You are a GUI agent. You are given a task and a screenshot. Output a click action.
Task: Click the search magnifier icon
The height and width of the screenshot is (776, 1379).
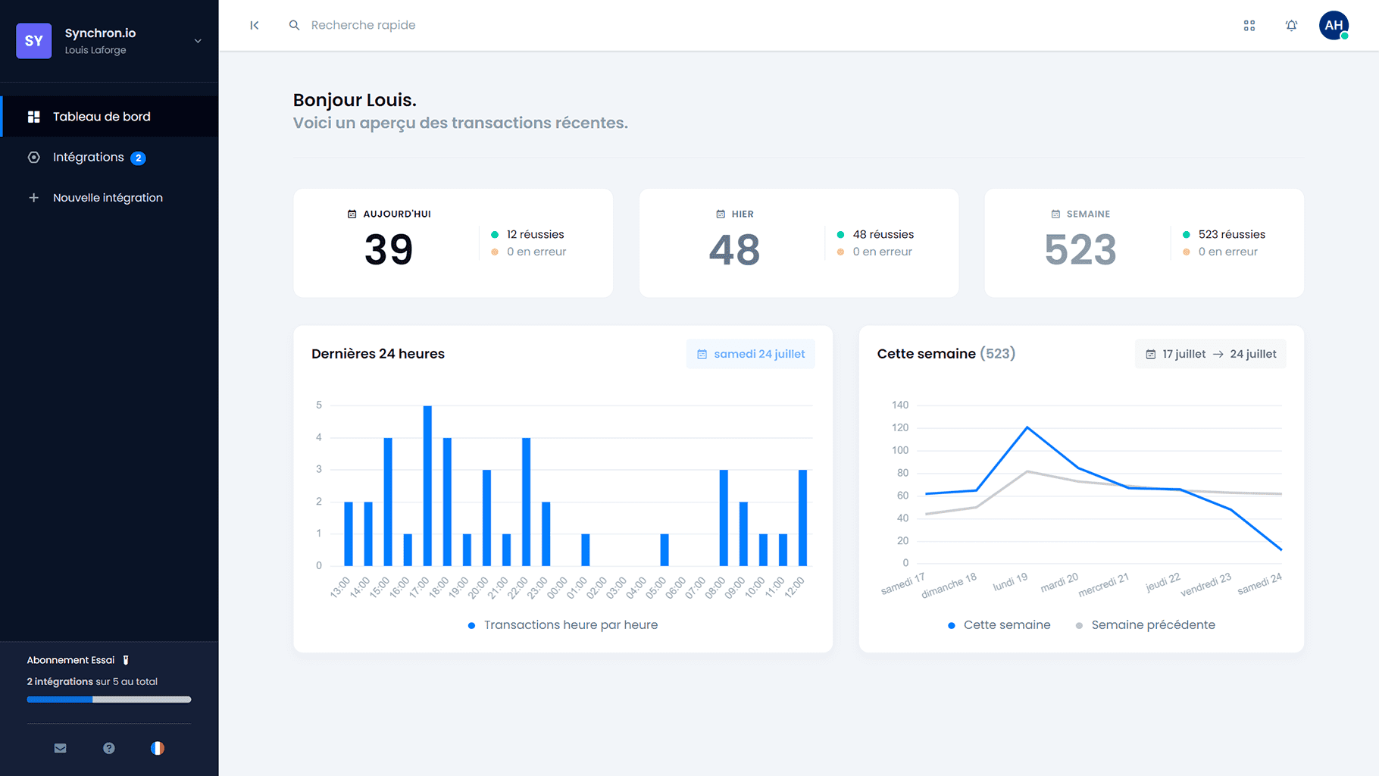click(294, 26)
